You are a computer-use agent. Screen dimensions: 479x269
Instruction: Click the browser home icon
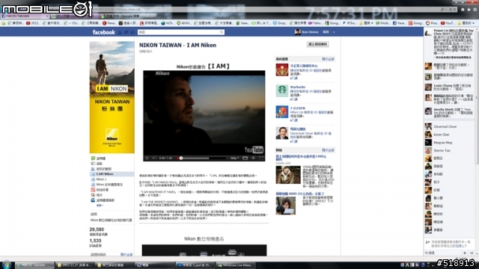(x=463, y=10)
